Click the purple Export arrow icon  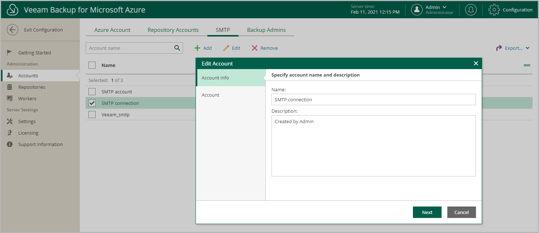499,48
